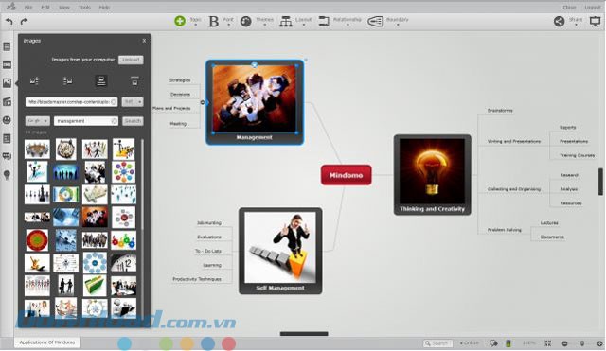Click the Layout hierarchy icon
The height and width of the screenshot is (351, 606).
pyautogui.click(x=286, y=21)
